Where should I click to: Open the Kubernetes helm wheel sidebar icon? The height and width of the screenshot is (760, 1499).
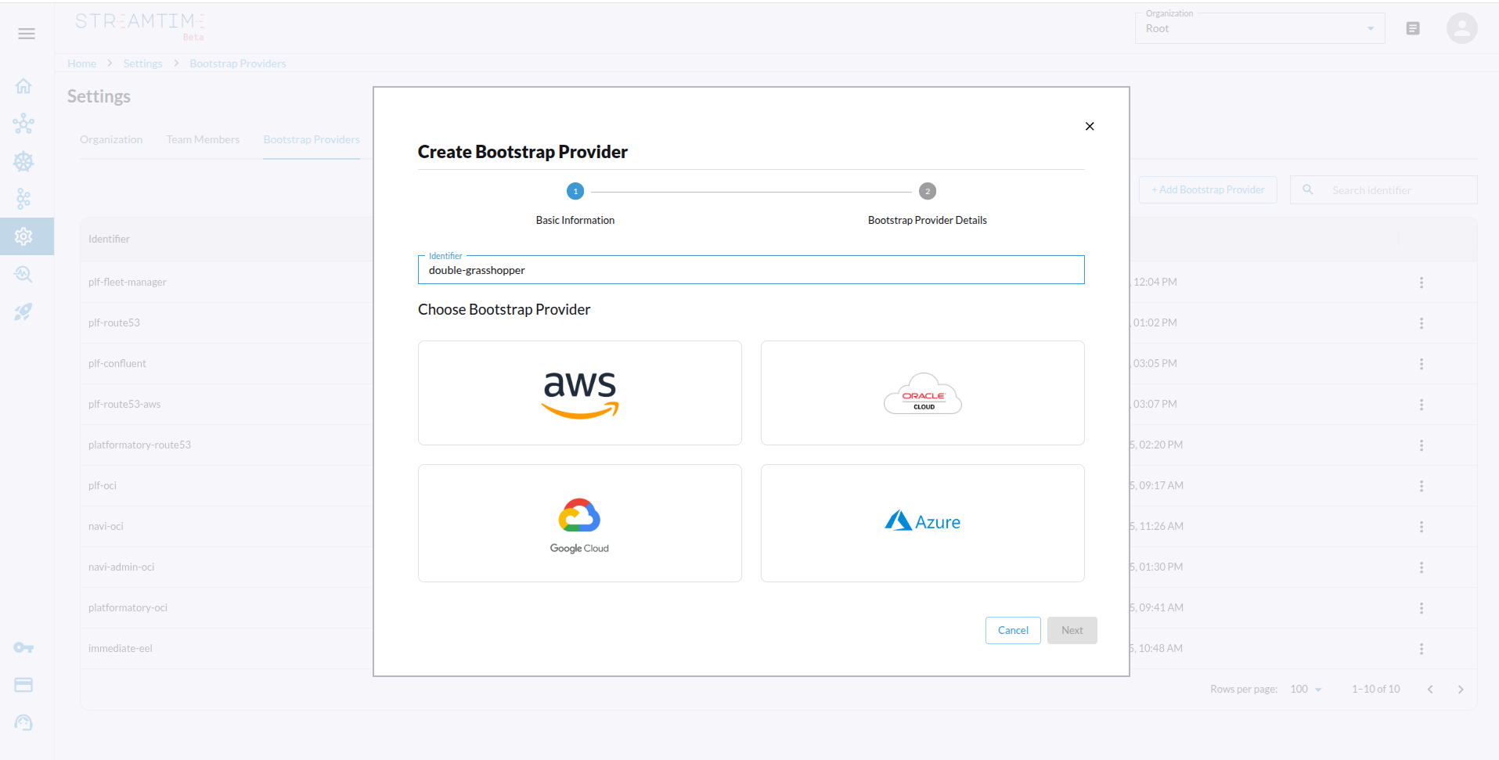pyautogui.click(x=23, y=161)
